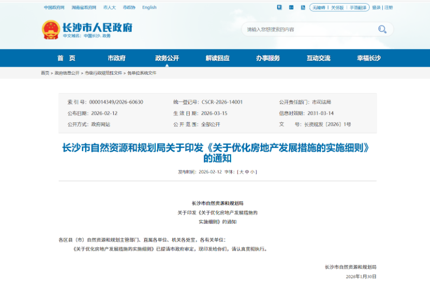Click the first blue icon in top bar

(x=279, y=8)
